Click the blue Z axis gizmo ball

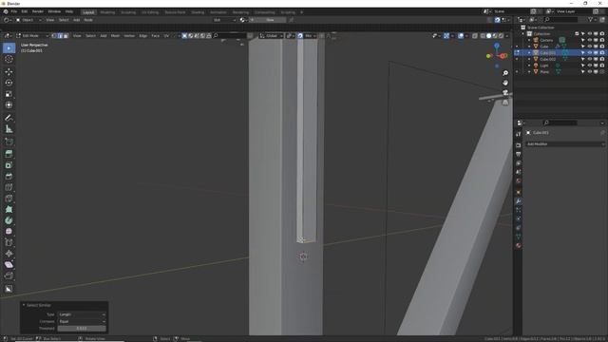click(497, 46)
